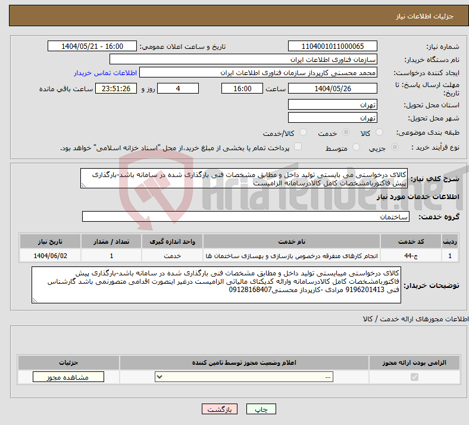Click the تاریخ نیاز column header

point(50,241)
